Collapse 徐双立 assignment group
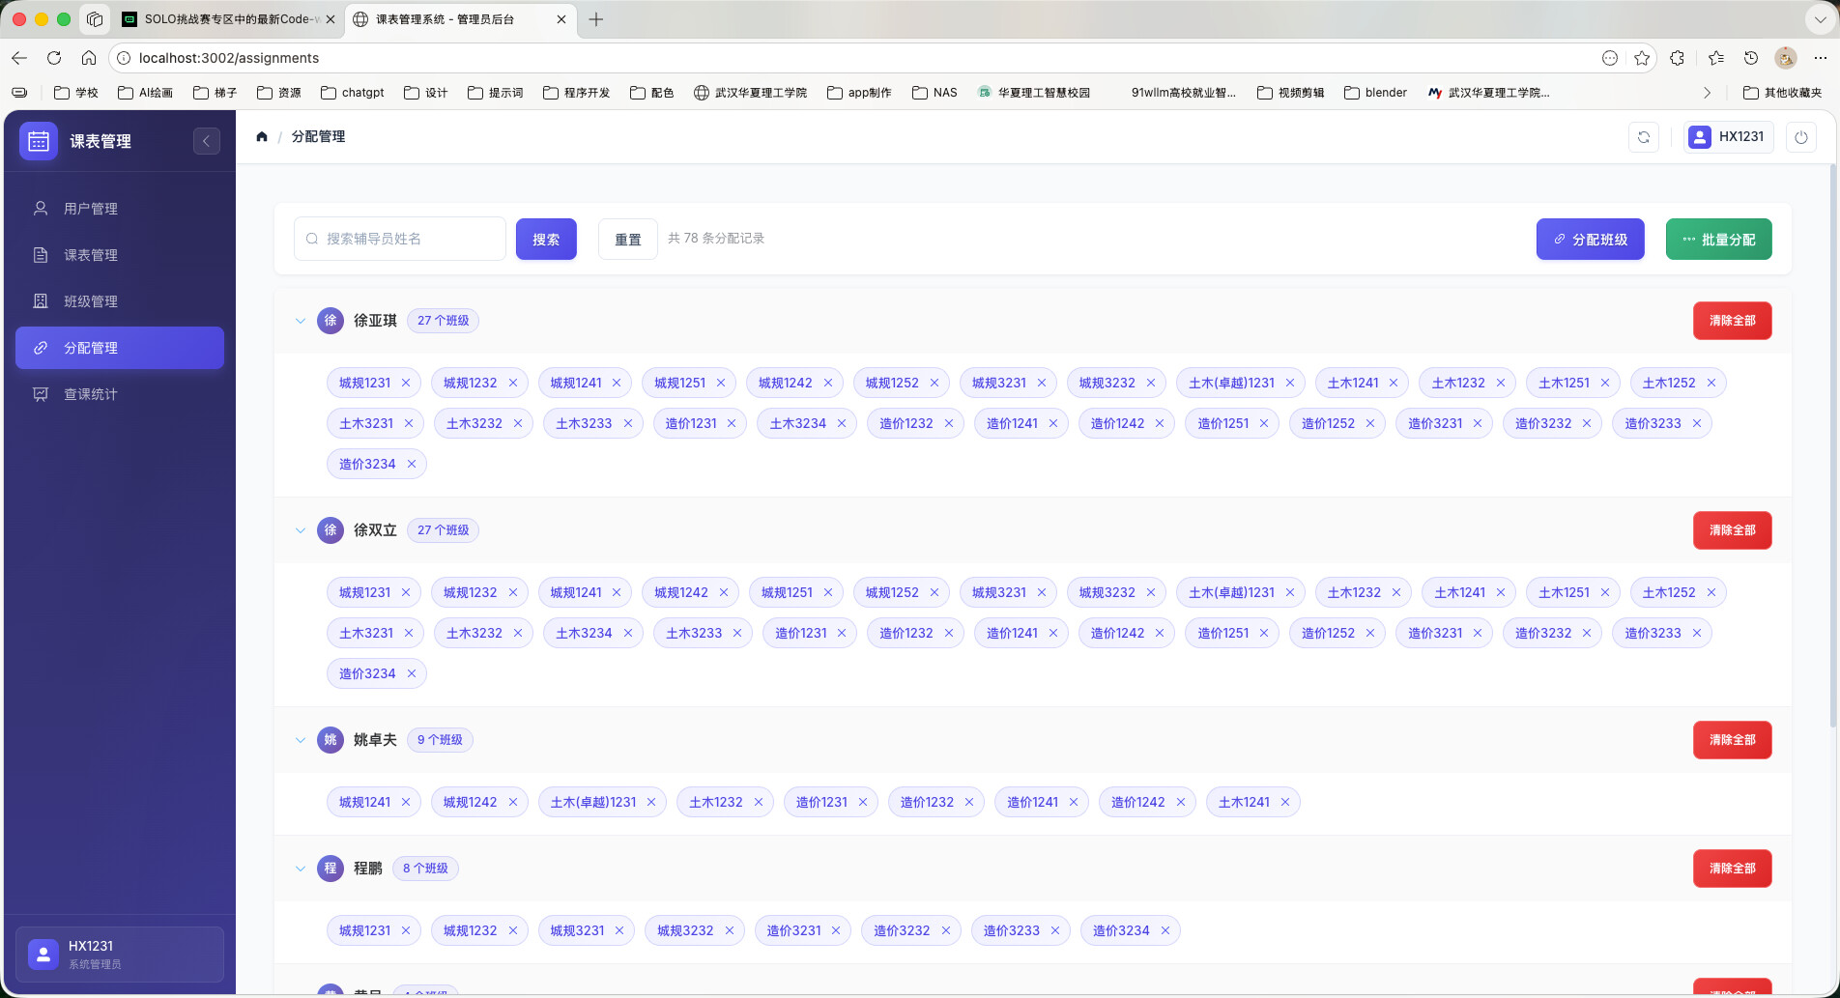 coord(301,530)
